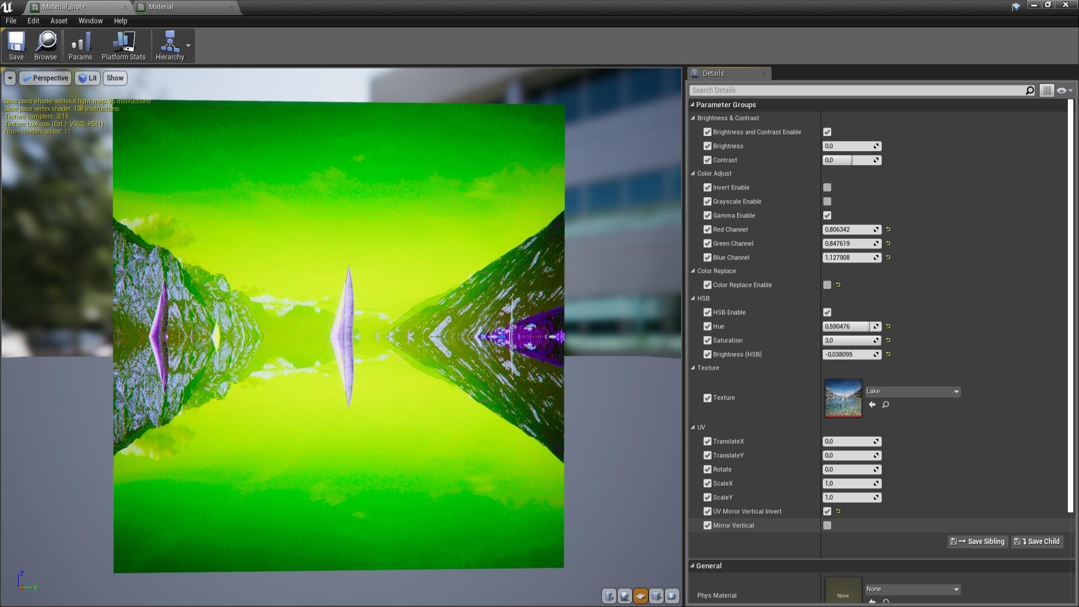
Task: Open Platform Stats from the toolbar
Action: 123,45
